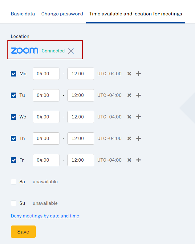Remove Thursday time slot with X icon

click(129, 139)
